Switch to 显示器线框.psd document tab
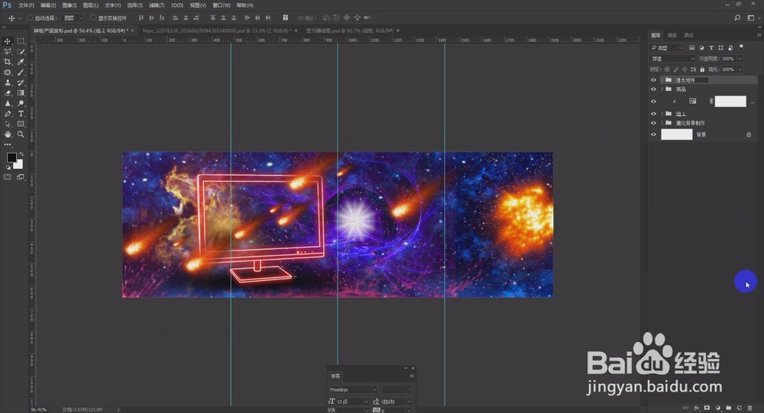The height and width of the screenshot is (413, 764). [349, 31]
